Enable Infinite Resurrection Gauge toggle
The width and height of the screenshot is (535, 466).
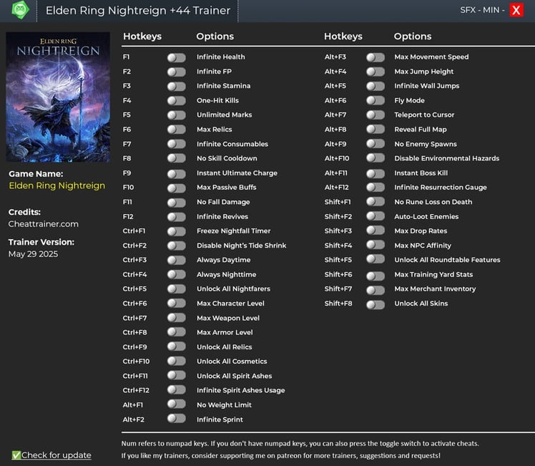pos(376,188)
